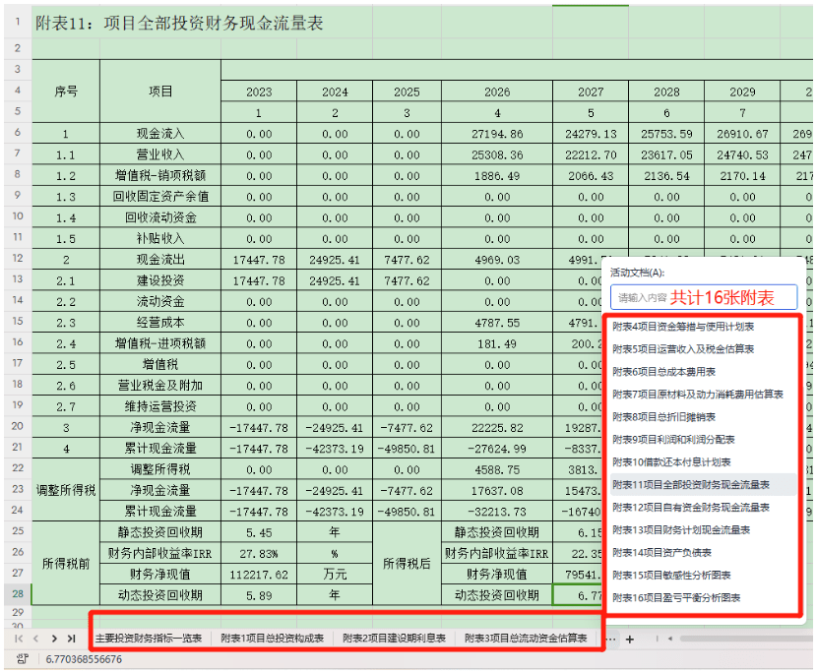Click the 增值税-销项税额 row label
817x672 pixels.
160,175
